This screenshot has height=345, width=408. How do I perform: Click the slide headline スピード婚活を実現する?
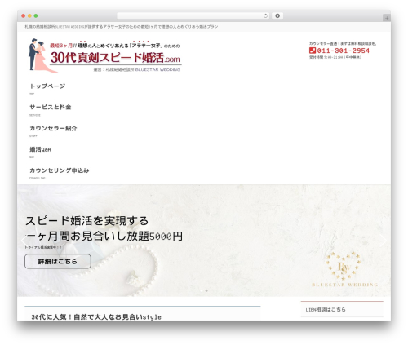click(87, 221)
